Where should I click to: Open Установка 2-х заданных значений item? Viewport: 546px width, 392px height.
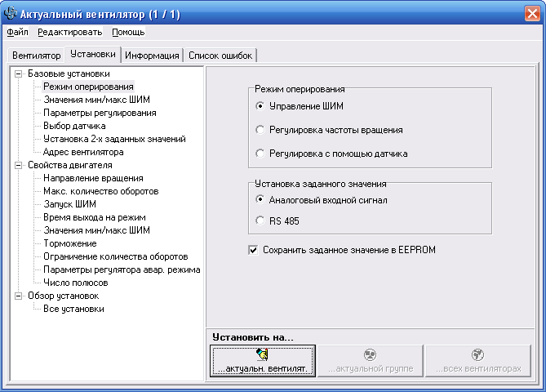point(114,139)
